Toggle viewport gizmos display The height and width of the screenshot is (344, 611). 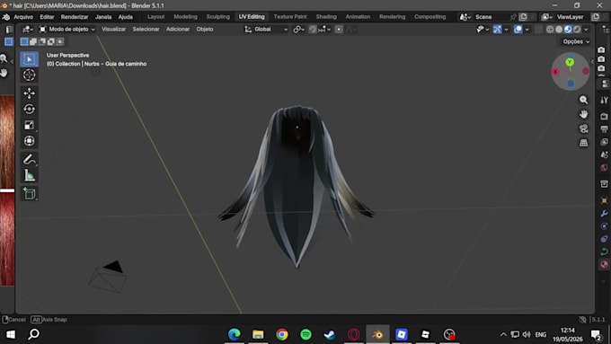pos(497,30)
